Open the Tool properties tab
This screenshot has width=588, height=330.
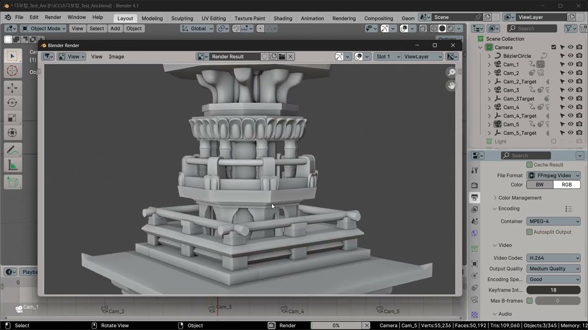coord(475,170)
